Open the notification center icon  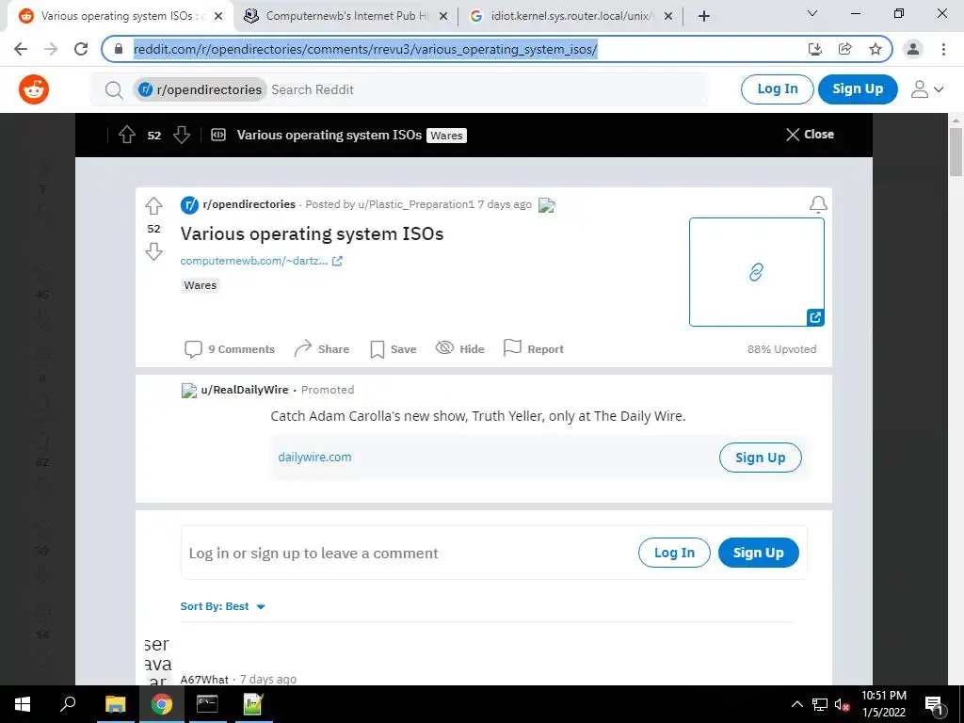pyautogui.click(x=935, y=704)
